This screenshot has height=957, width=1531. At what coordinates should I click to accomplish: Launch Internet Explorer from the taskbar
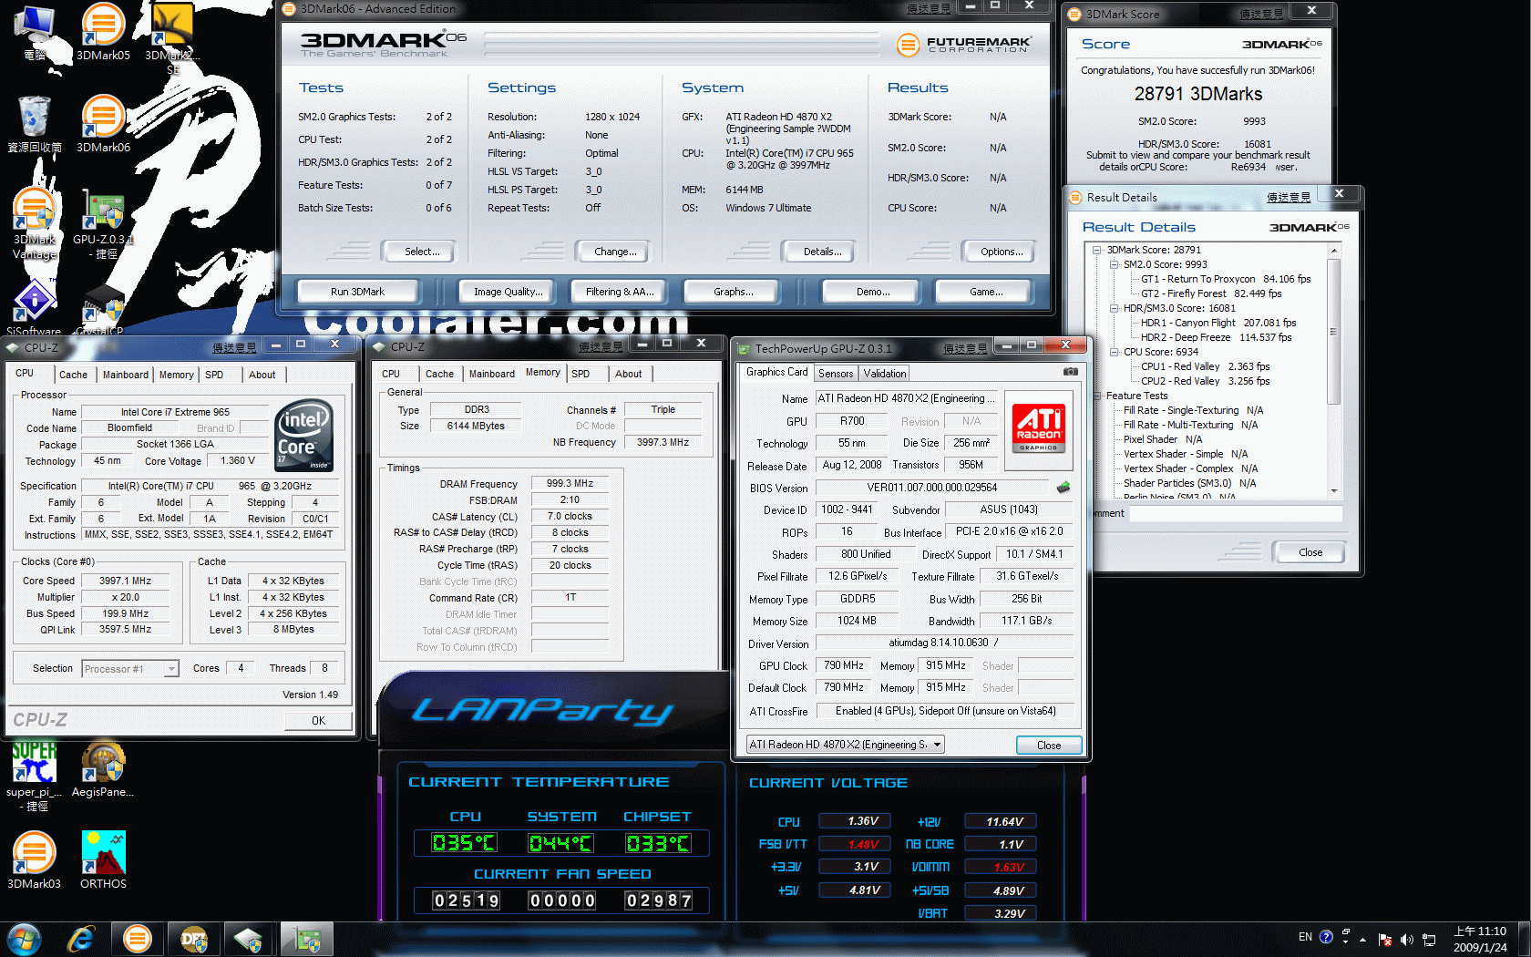81,939
